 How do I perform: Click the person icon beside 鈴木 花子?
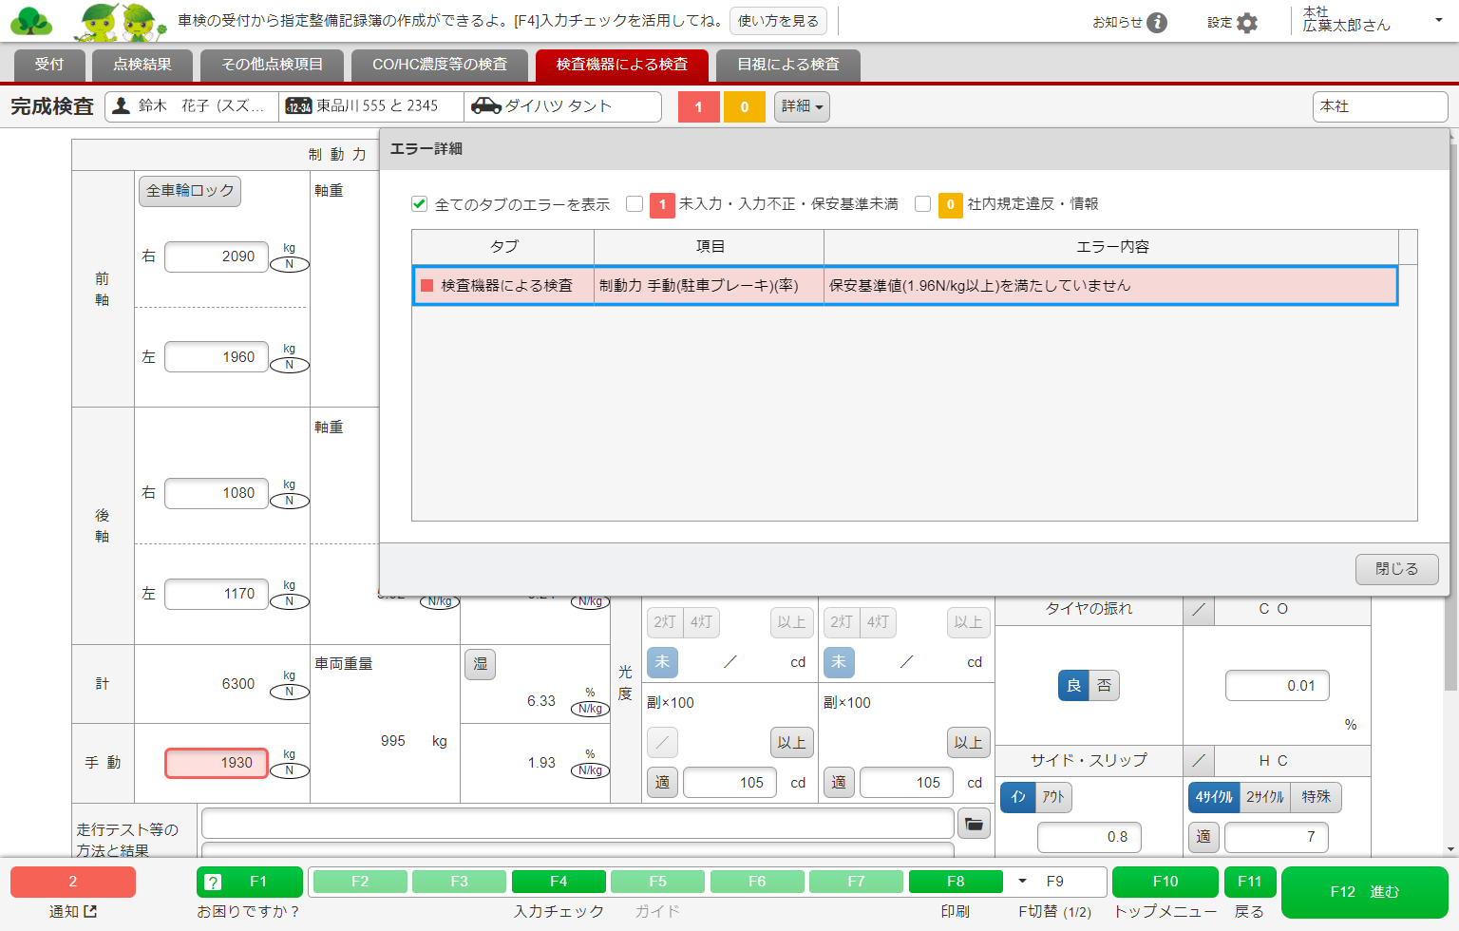click(x=120, y=105)
